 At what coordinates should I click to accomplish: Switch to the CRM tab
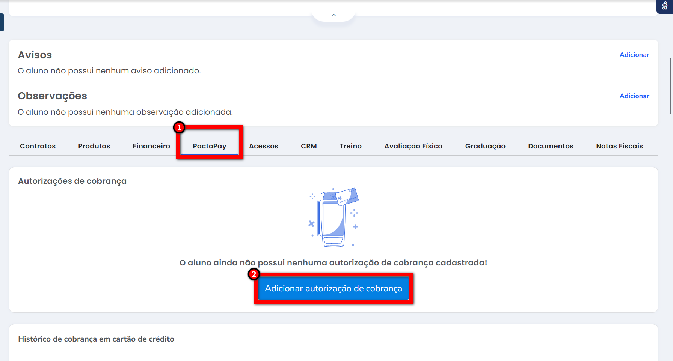[x=309, y=146]
